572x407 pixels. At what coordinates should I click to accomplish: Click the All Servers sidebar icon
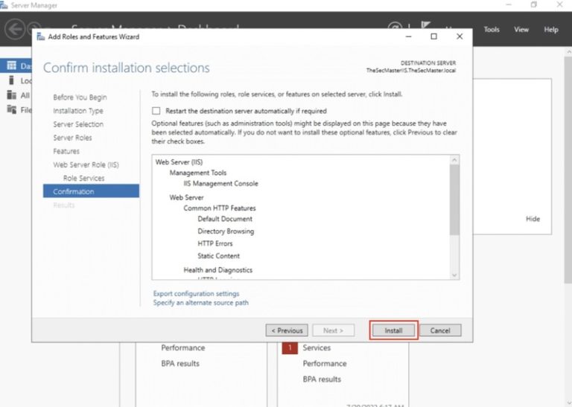click(x=12, y=95)
